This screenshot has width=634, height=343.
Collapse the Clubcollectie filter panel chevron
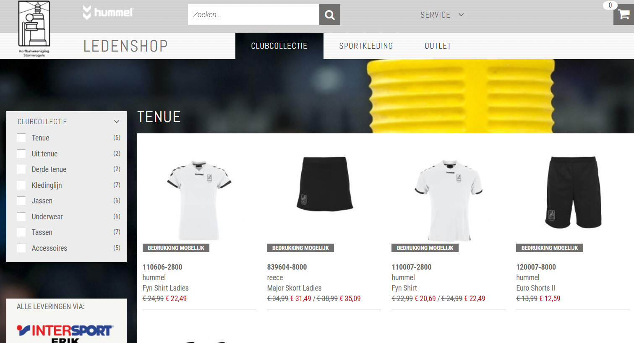point(117,122)
